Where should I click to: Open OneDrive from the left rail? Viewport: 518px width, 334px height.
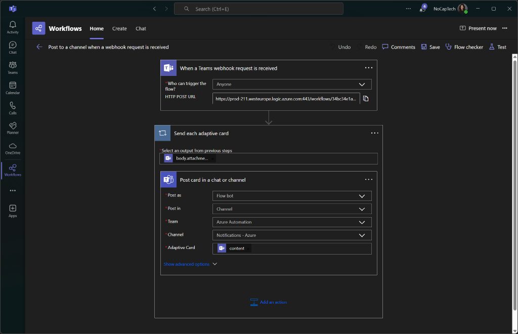13,148
